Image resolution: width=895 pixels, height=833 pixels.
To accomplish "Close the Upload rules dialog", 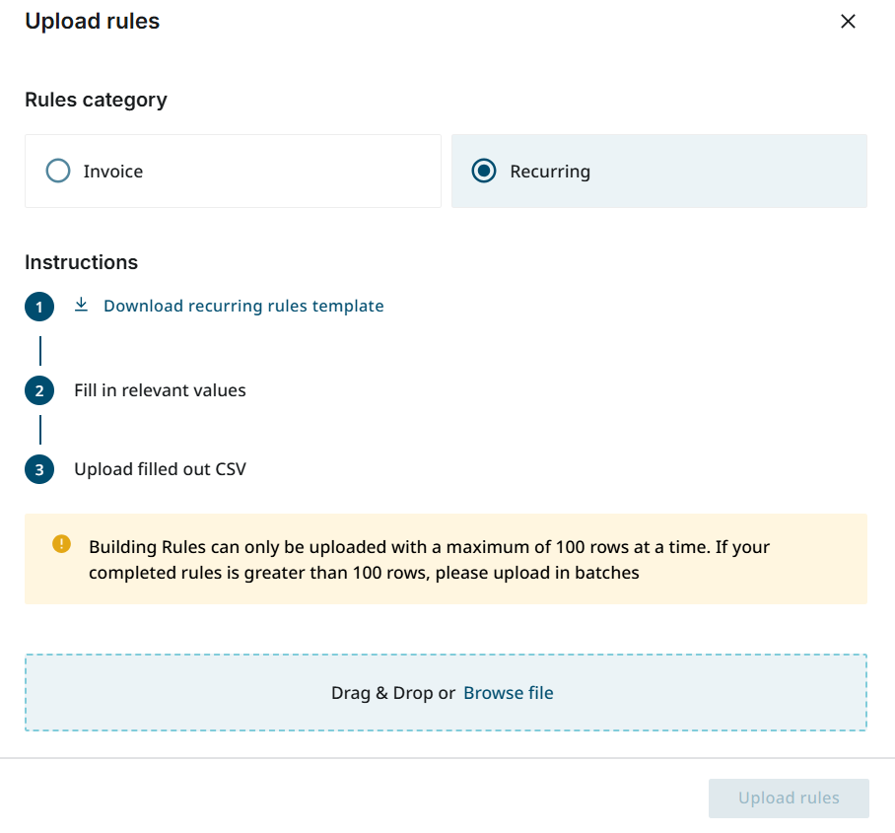I will (848, 22).
